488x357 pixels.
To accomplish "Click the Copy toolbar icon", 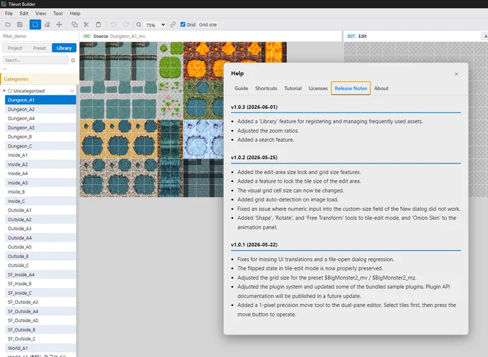I will click(75, 24).
